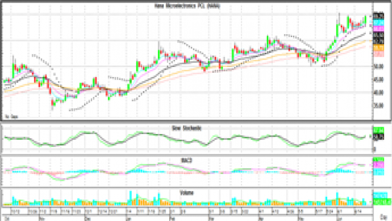Click the Jan month label on time axis
392x221 pixels.
coord(130,219)
